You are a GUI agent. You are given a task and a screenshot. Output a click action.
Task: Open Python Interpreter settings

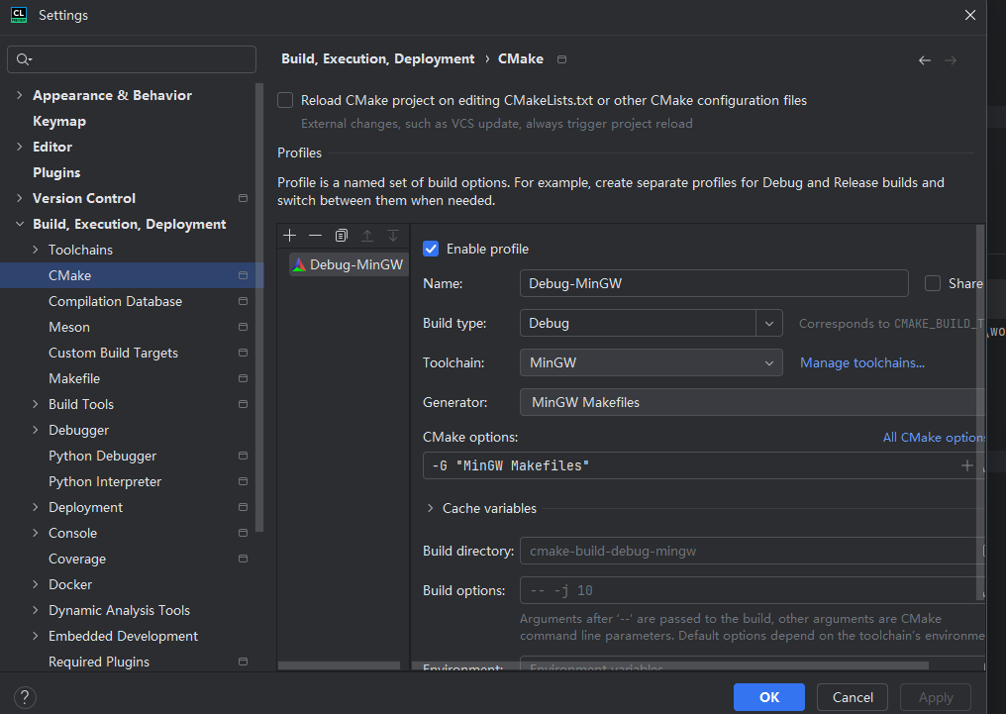pos(105,481)
